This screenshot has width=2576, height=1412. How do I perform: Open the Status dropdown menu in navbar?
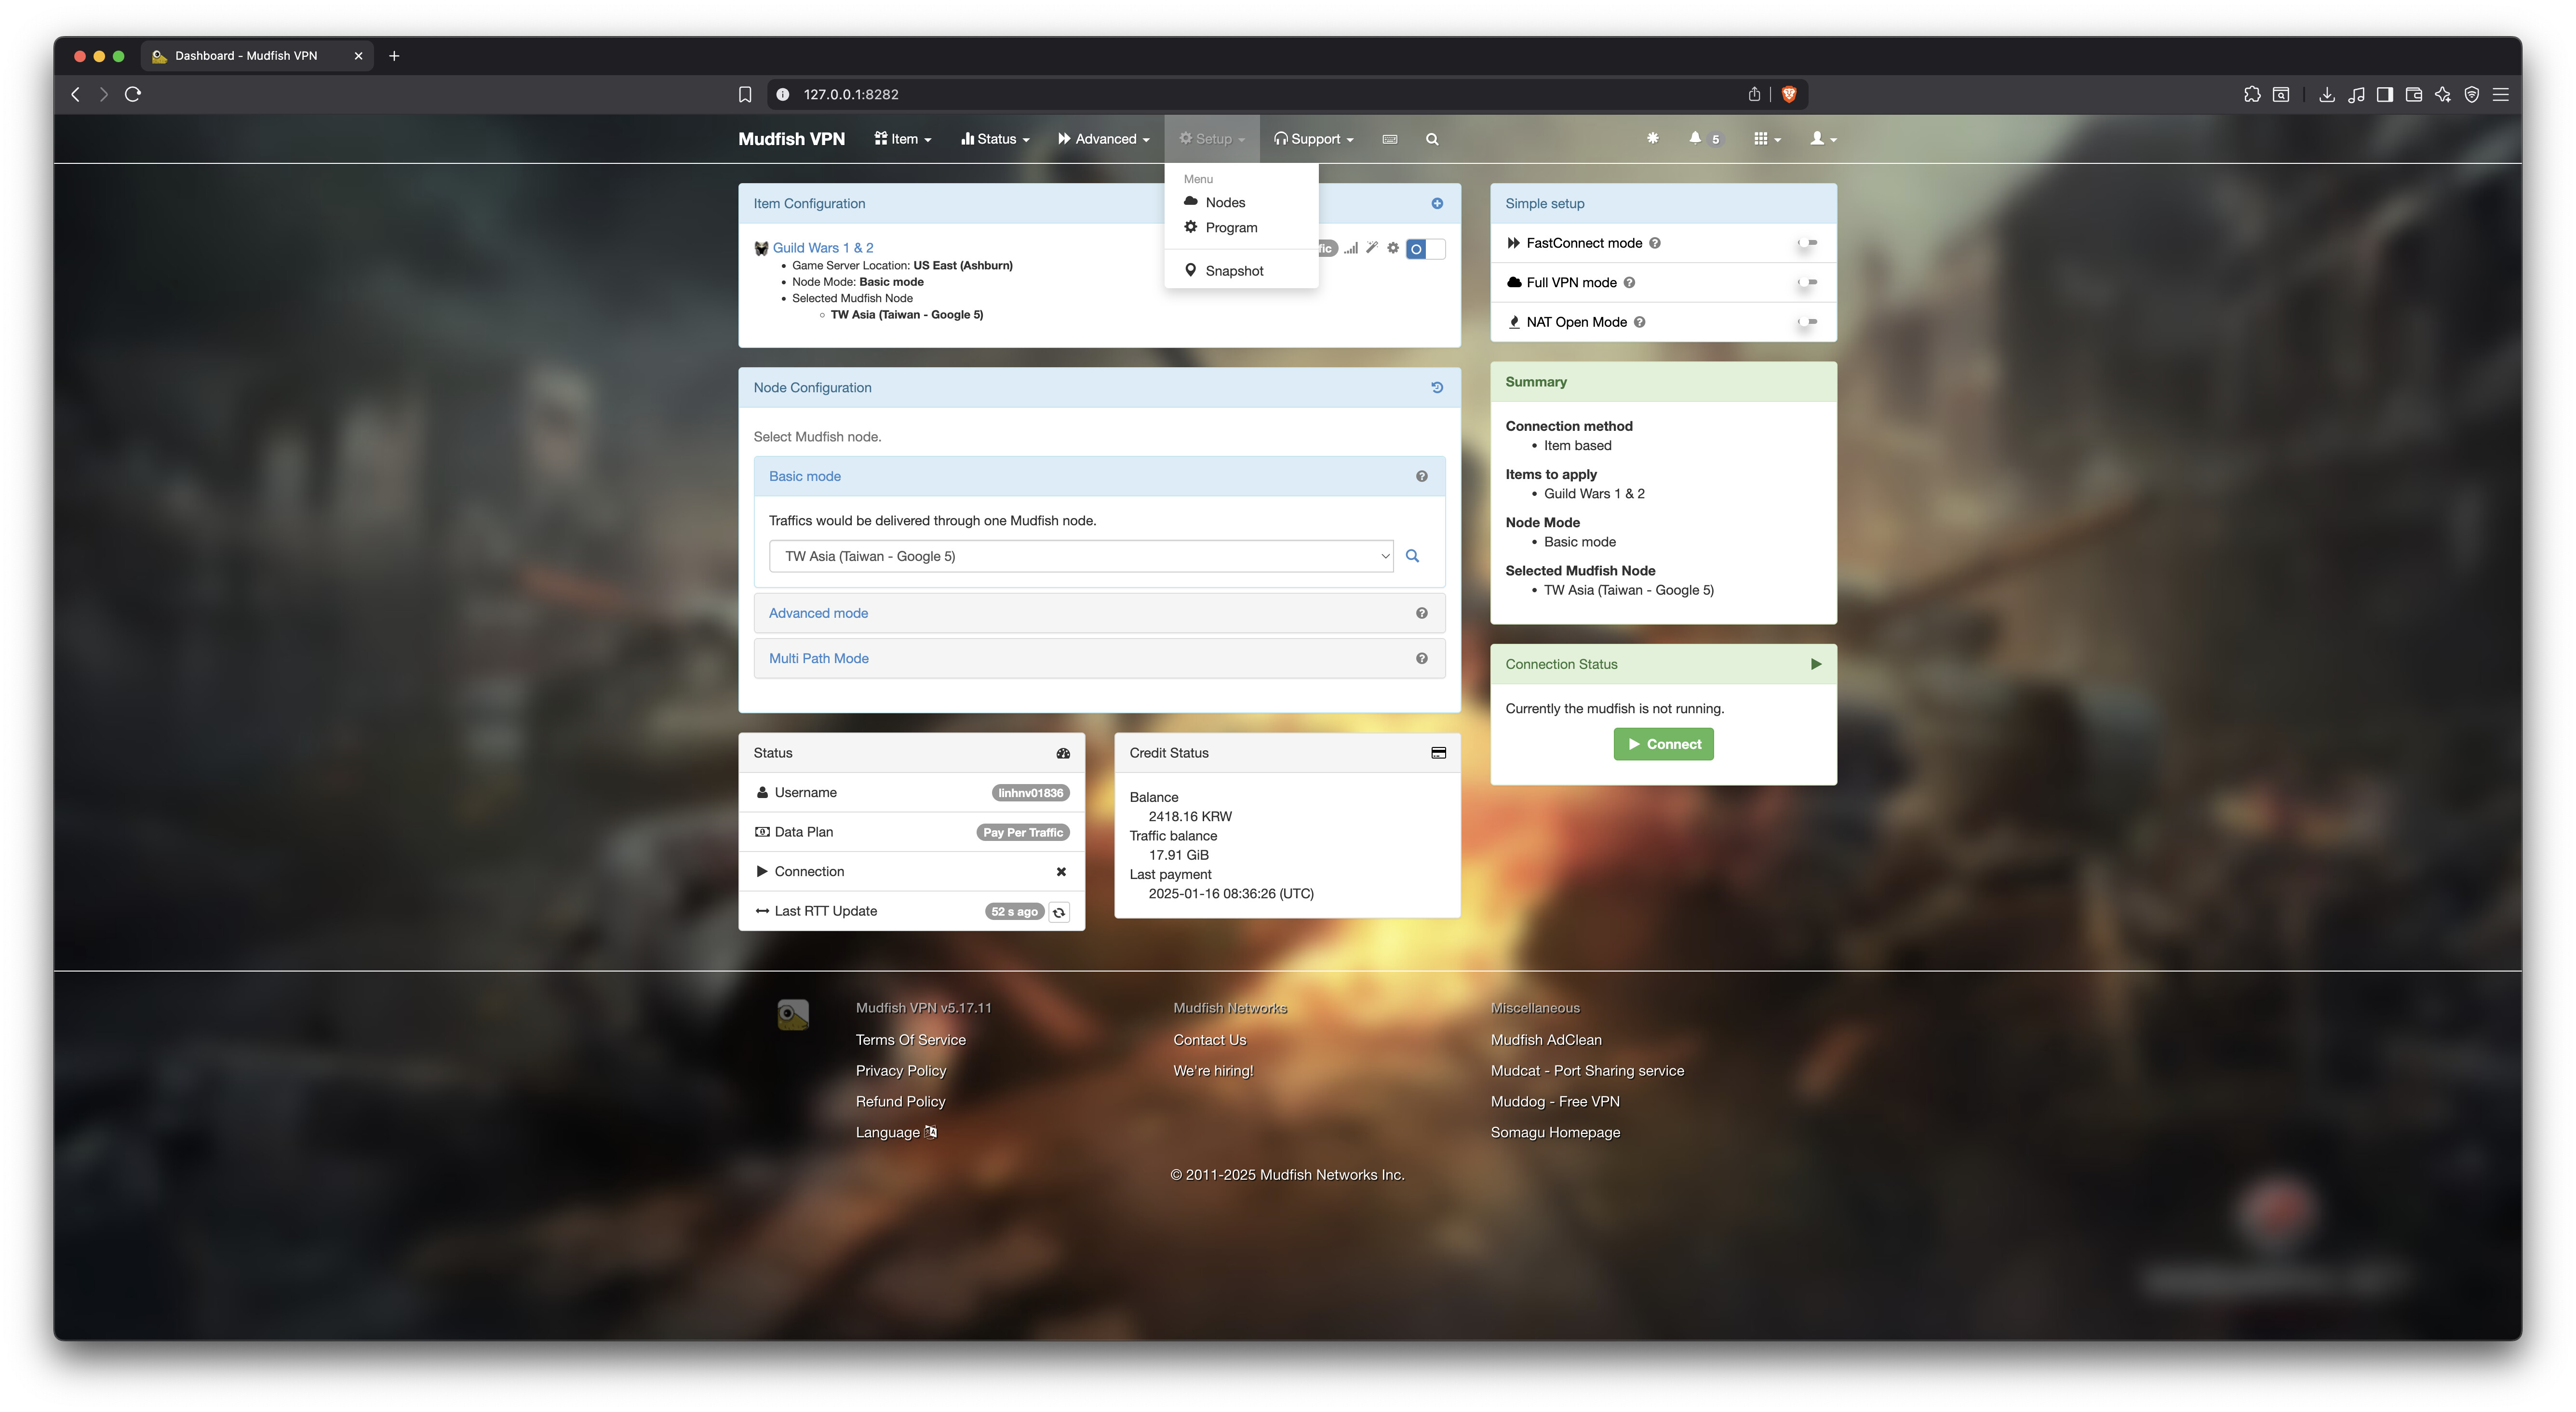coord(995,139)
